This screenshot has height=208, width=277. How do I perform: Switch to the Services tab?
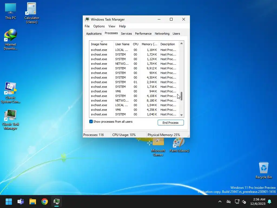pyautogui.click(x=126, y=34)
